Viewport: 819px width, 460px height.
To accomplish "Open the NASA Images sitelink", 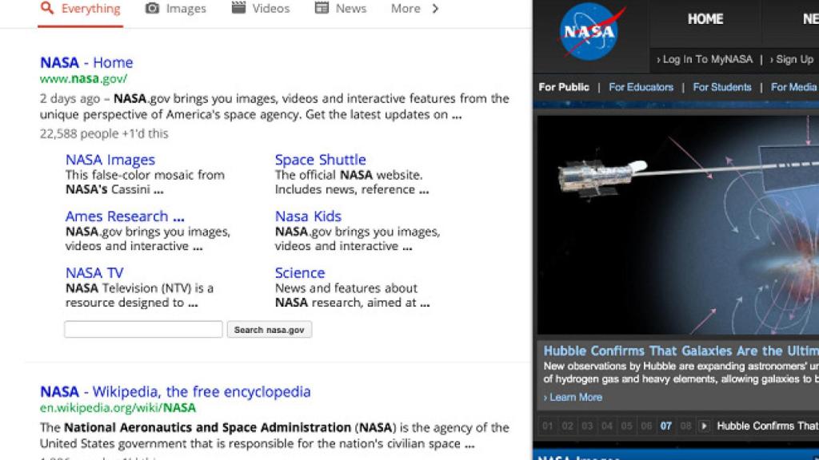I will (x=110, y=160).
